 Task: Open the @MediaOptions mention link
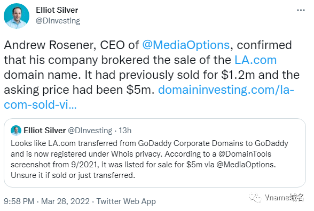pyautogui.click(x=186, y=45)
